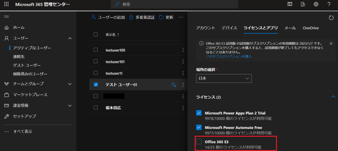Check the testuser100 row checkbox
Screen dimensions: 338x151
coord(95,50)
